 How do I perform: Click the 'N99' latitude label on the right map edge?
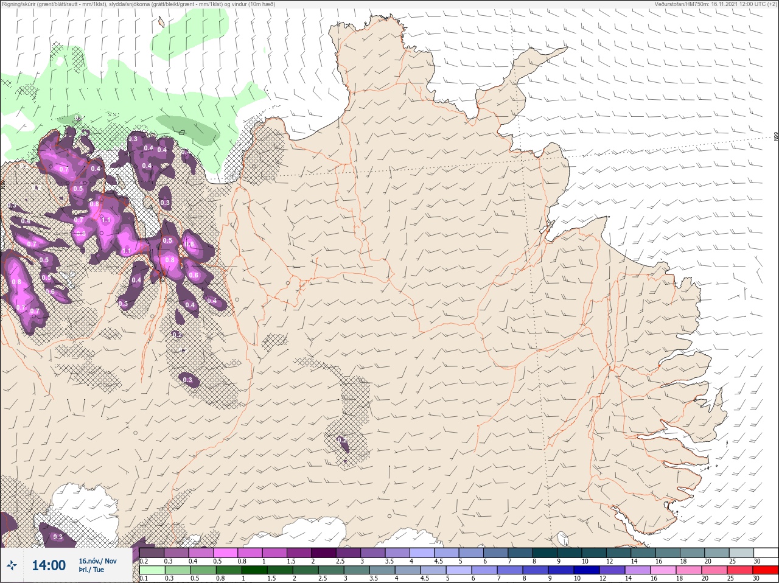pos(776,138)
